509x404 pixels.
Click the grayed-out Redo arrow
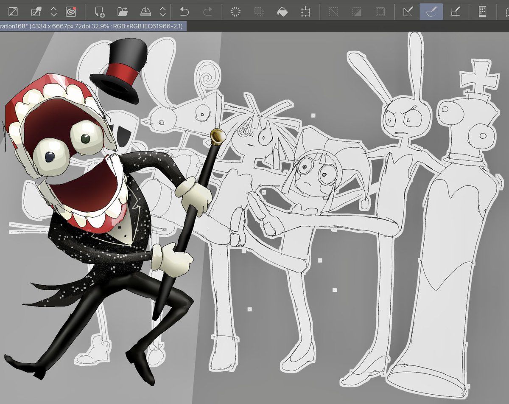207,11
